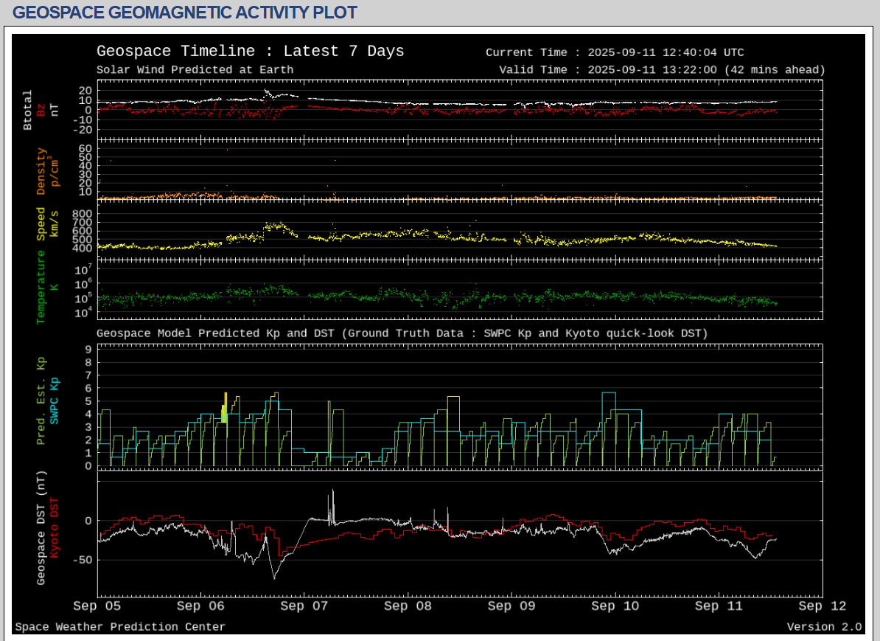Click the Current Time UTC readout
Viewport: 880px width, 641px height.
click(615, 52)
